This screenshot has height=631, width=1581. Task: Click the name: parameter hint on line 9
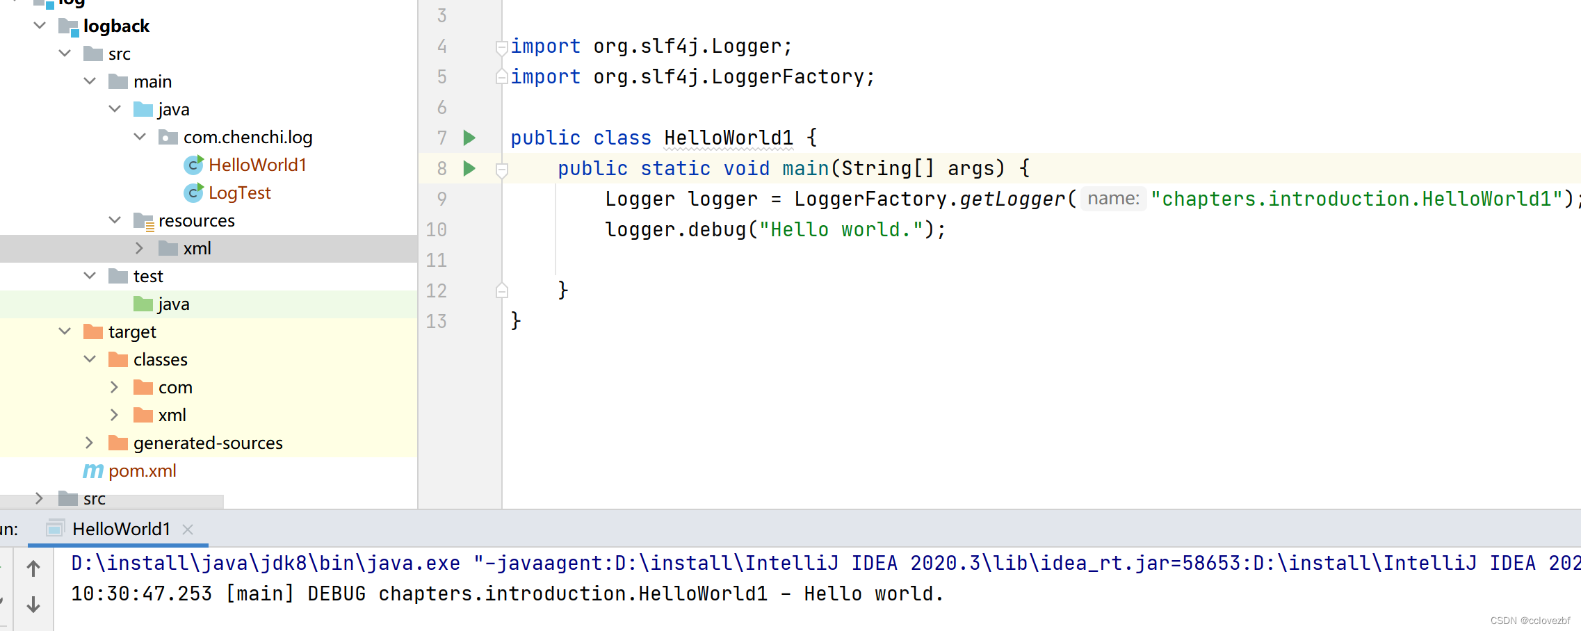tap(1113, 199)
